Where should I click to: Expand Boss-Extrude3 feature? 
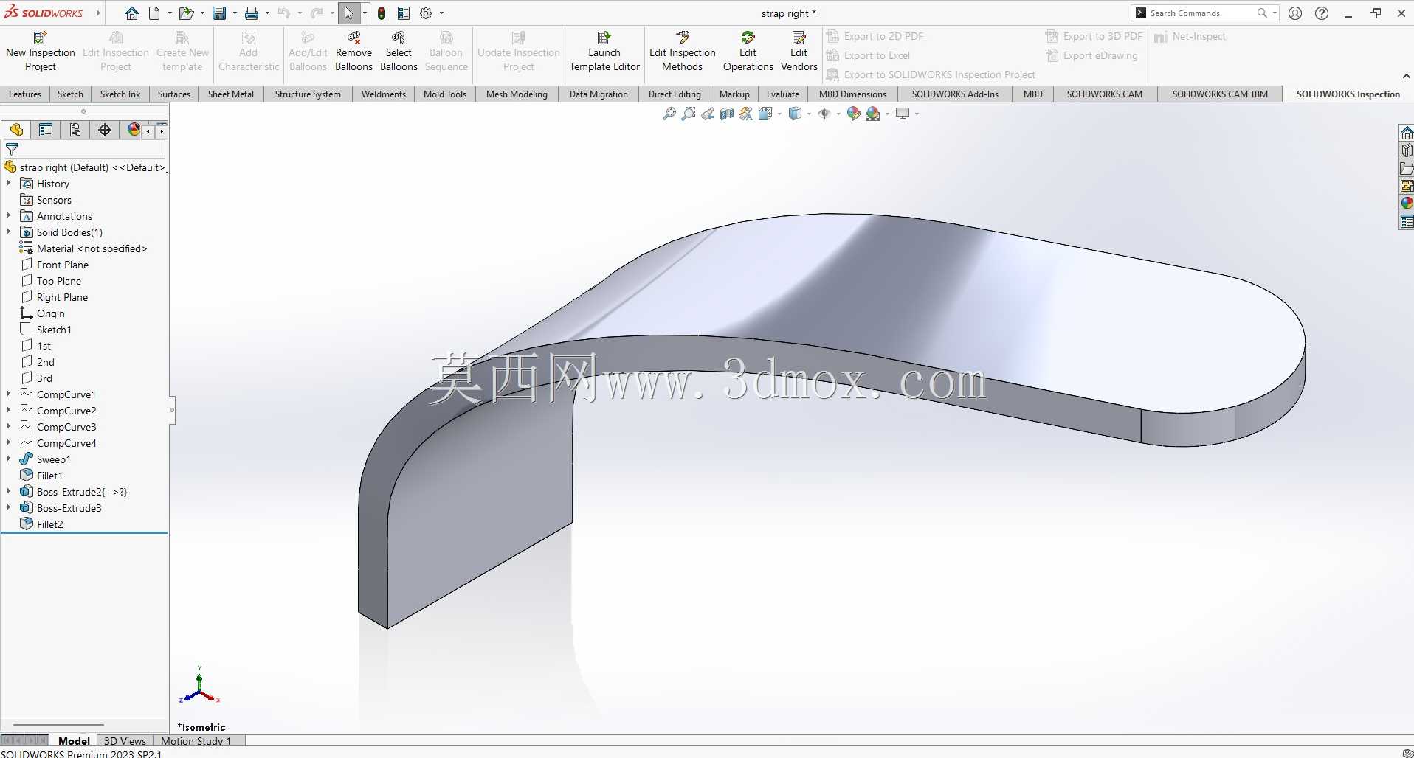coord(9,507)
